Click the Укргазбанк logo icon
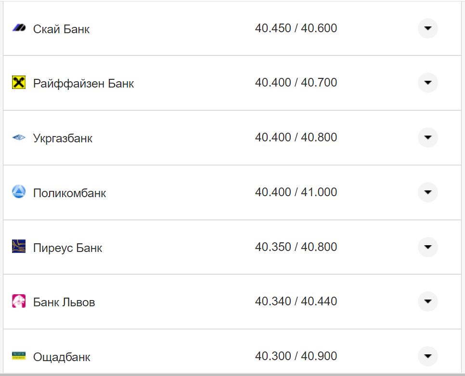The width and height of the screenshot is (465, 376). pyautogui.click(x=19, y=138)
